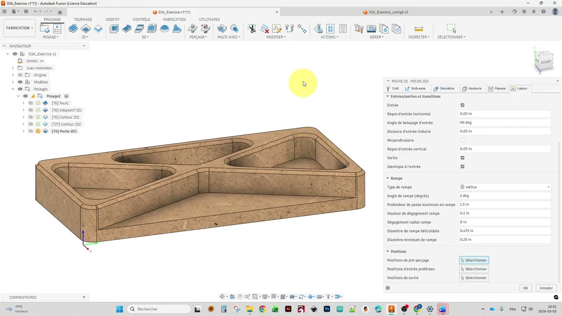Click the first Perçage drilling icon

pyautogui.click(x=193, y=29)
